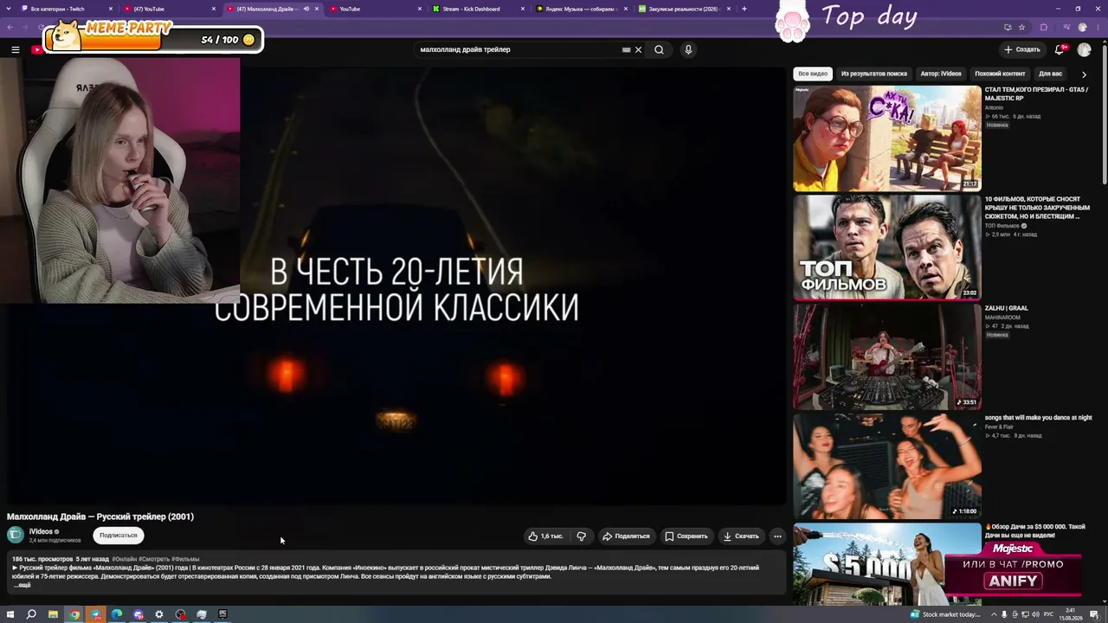Viewport: 1108px width, 623px height.
Task: Open the iVideos channel name link
Action: pos(41,531)
